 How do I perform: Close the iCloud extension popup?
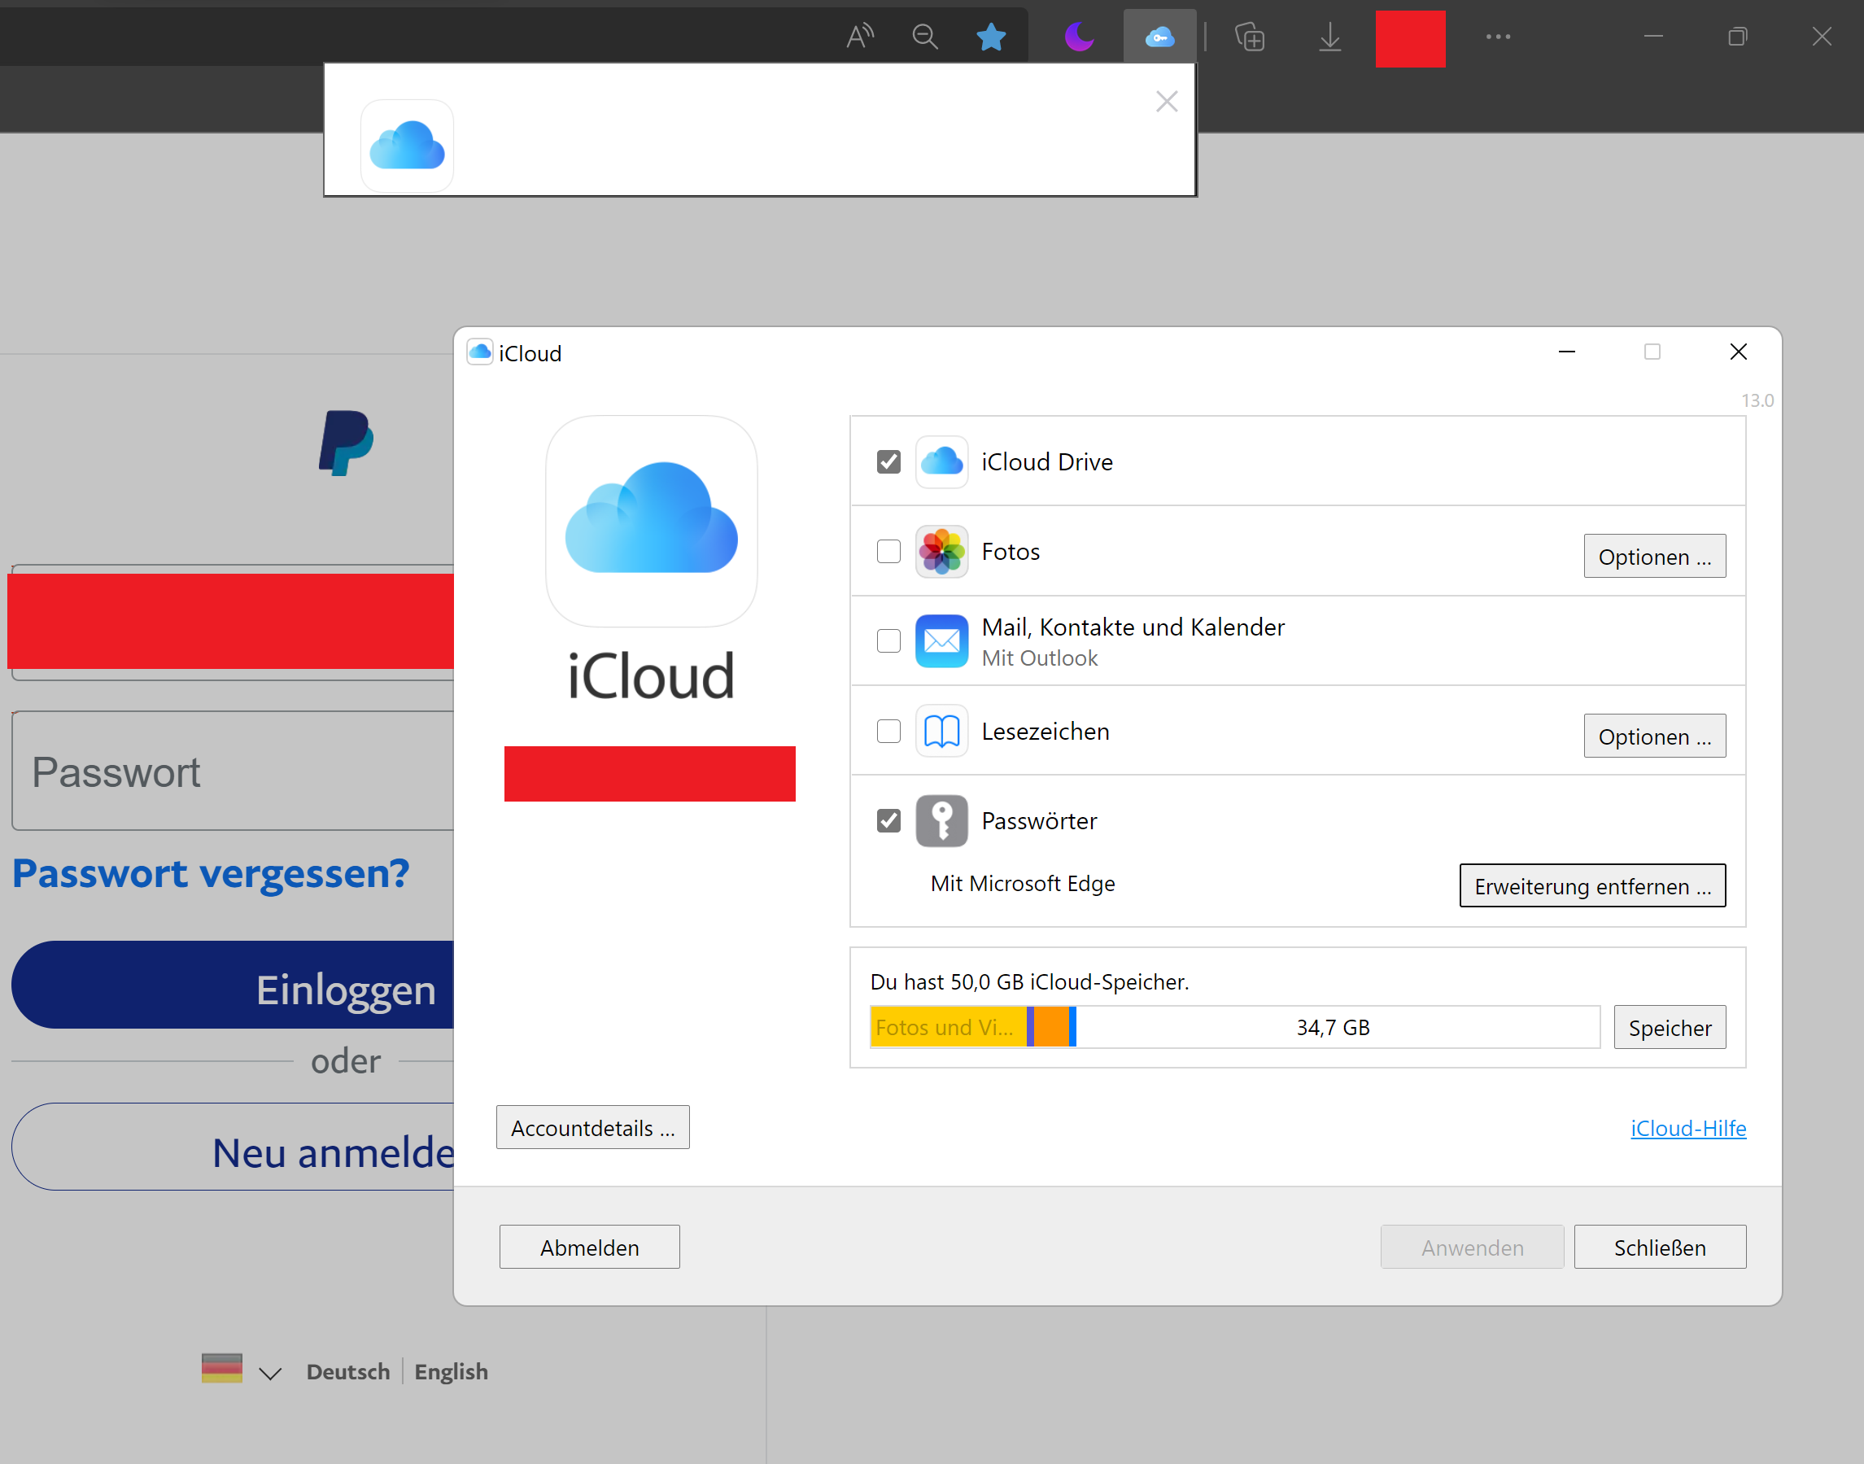1167,102
